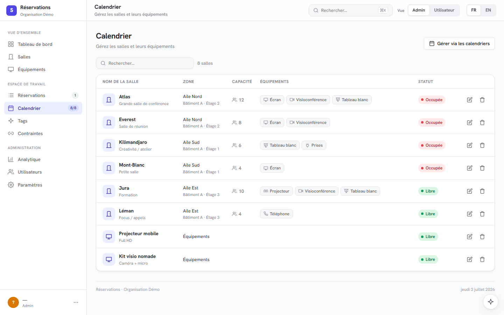Click the 8 salles count label
Screen dimensions: 504x315
[205, 63]
